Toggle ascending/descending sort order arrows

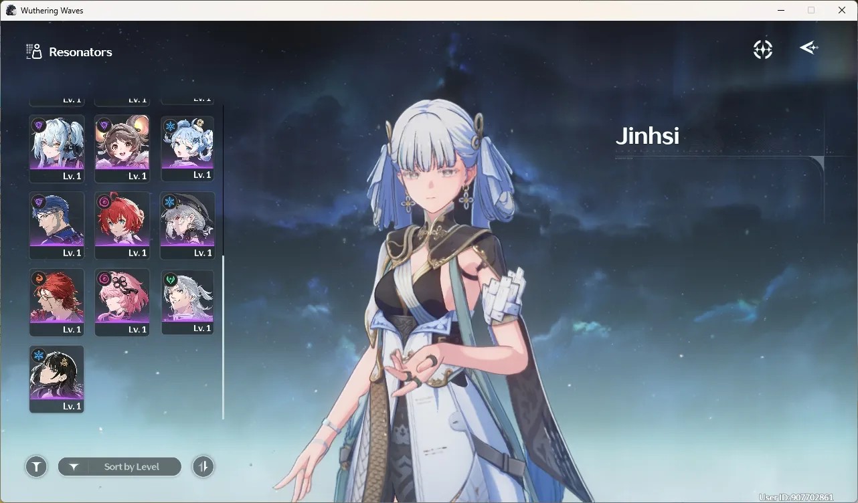203,466
